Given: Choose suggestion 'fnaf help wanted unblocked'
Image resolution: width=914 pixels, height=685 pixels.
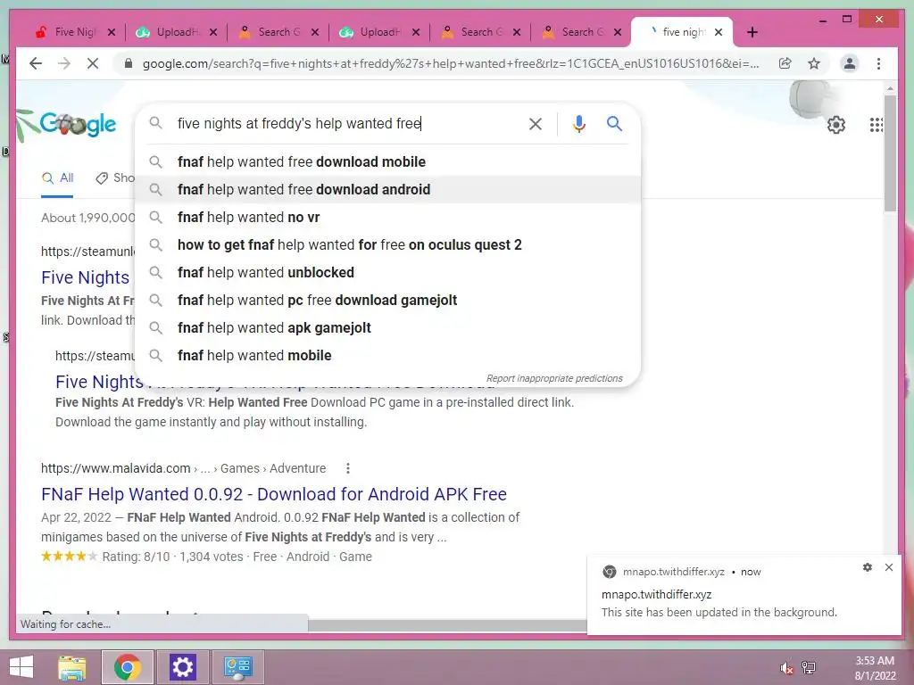Looking at the screenshot, I should [x=387, y=273].
